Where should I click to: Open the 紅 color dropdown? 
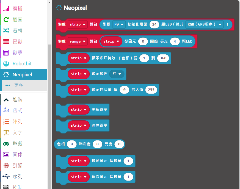[x=117, y=74]
